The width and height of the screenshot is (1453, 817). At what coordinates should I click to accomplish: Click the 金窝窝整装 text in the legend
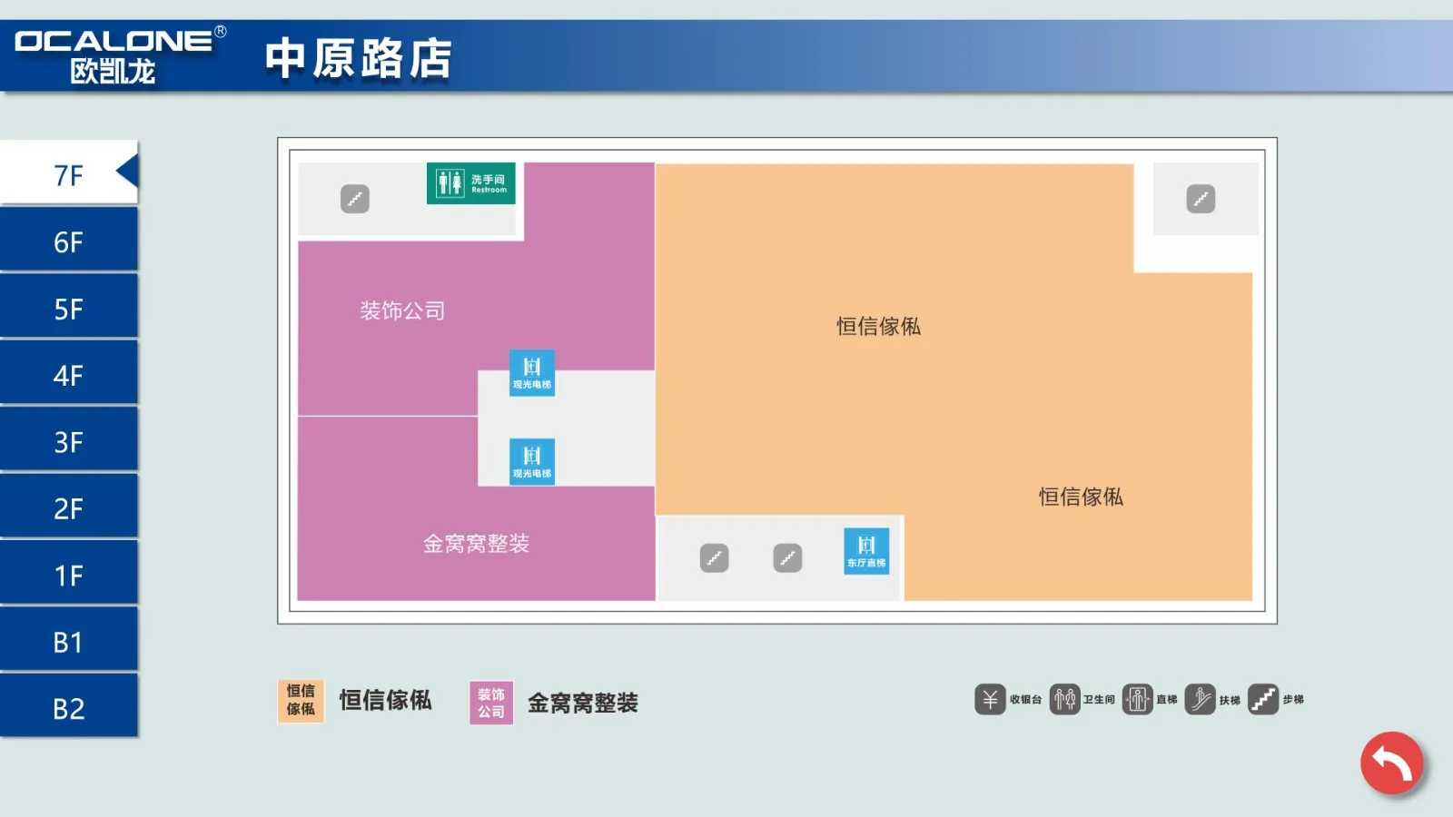583,703
